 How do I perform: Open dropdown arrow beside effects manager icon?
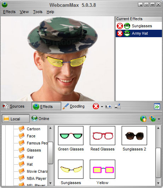[159, 119]
